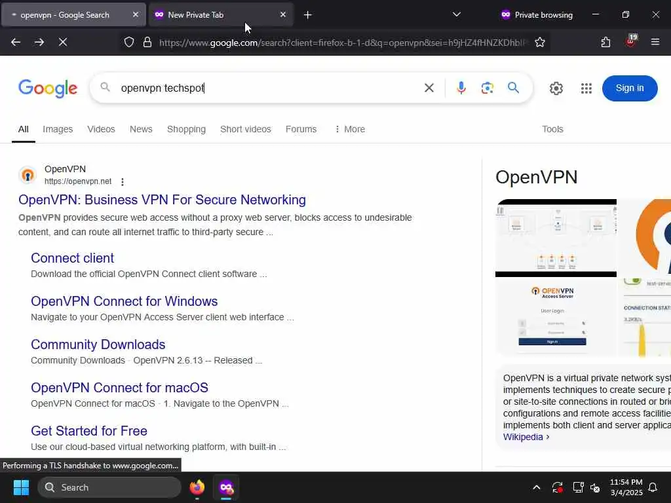This screenshot has width=671, height=503.
Task: Submit search with blue magnifier
Action: click(513, 88)
